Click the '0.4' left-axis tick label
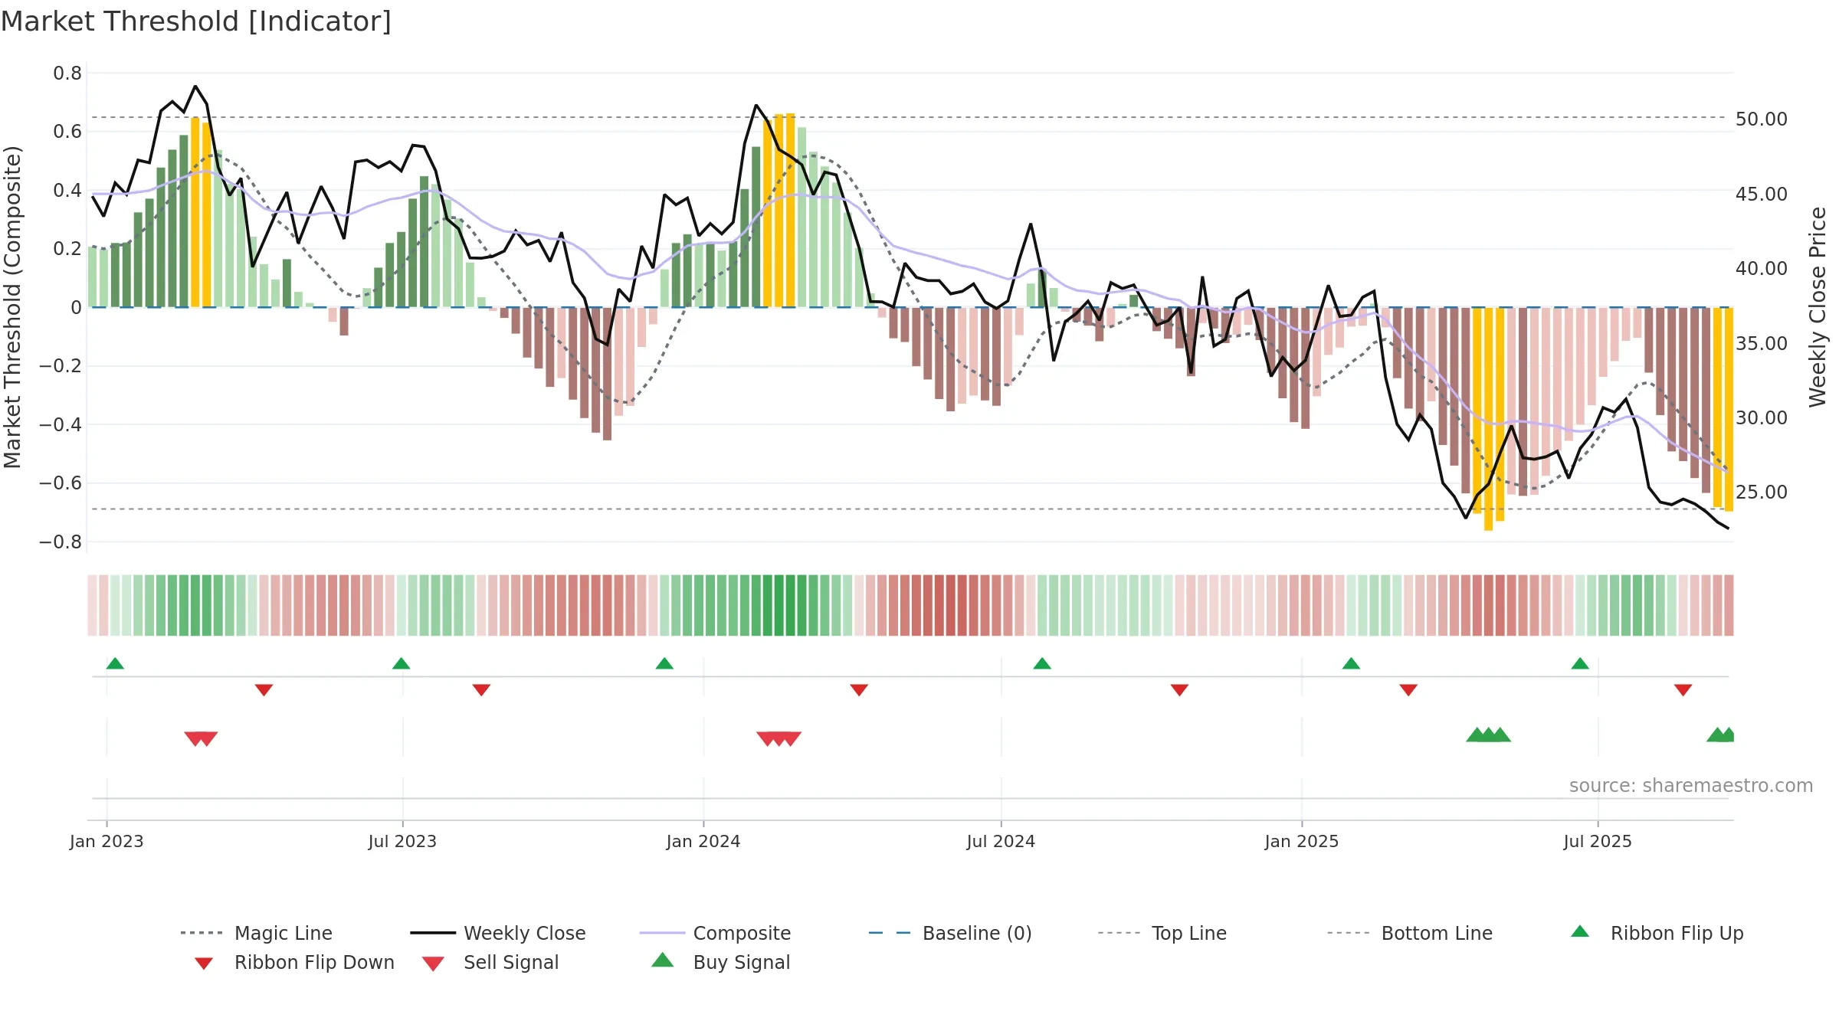 (67, 191)
